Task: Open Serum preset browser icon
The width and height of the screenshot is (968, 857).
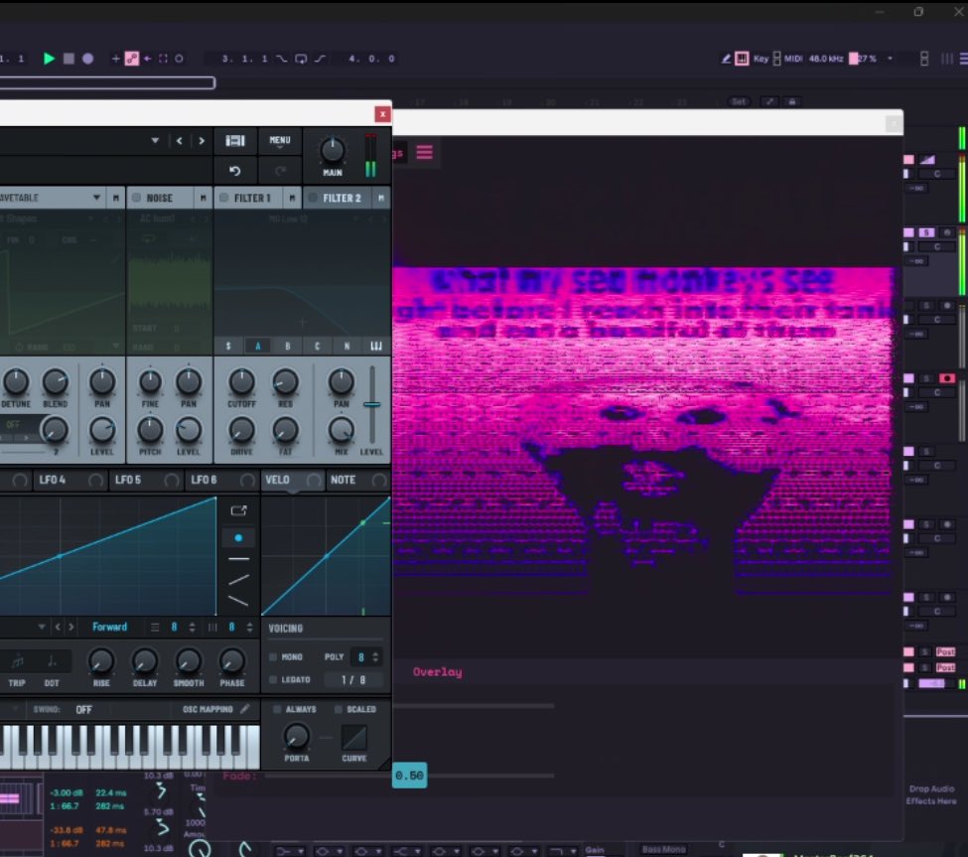Action: [x=234, y=141]
